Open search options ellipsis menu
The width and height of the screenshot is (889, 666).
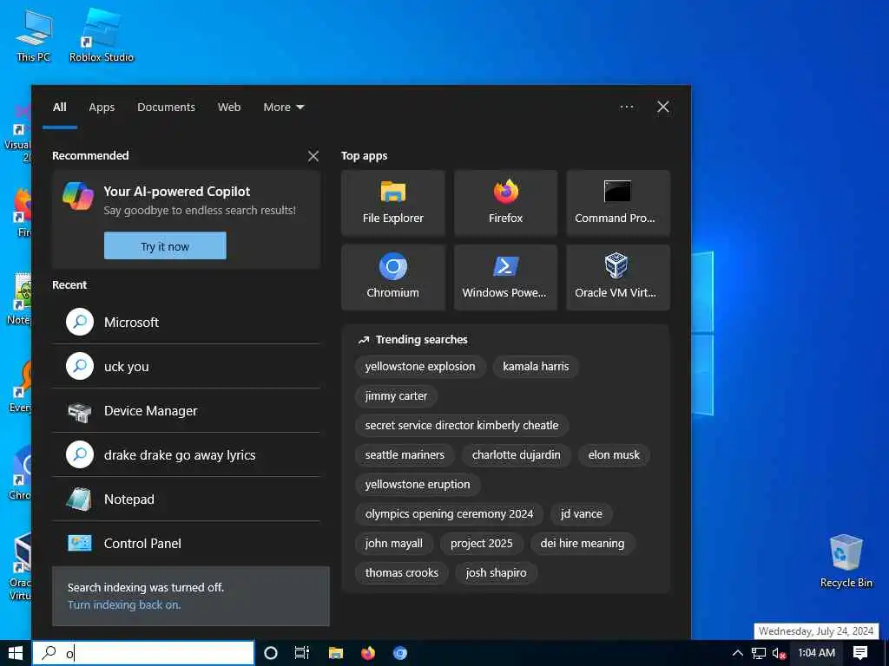pos(627,107)
